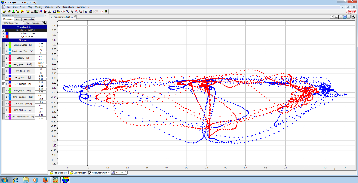Screen dimensions: 358x183
Task: Click the green film-strip toolbar icon
Action: pyautogui.click(x=106, y=11)
